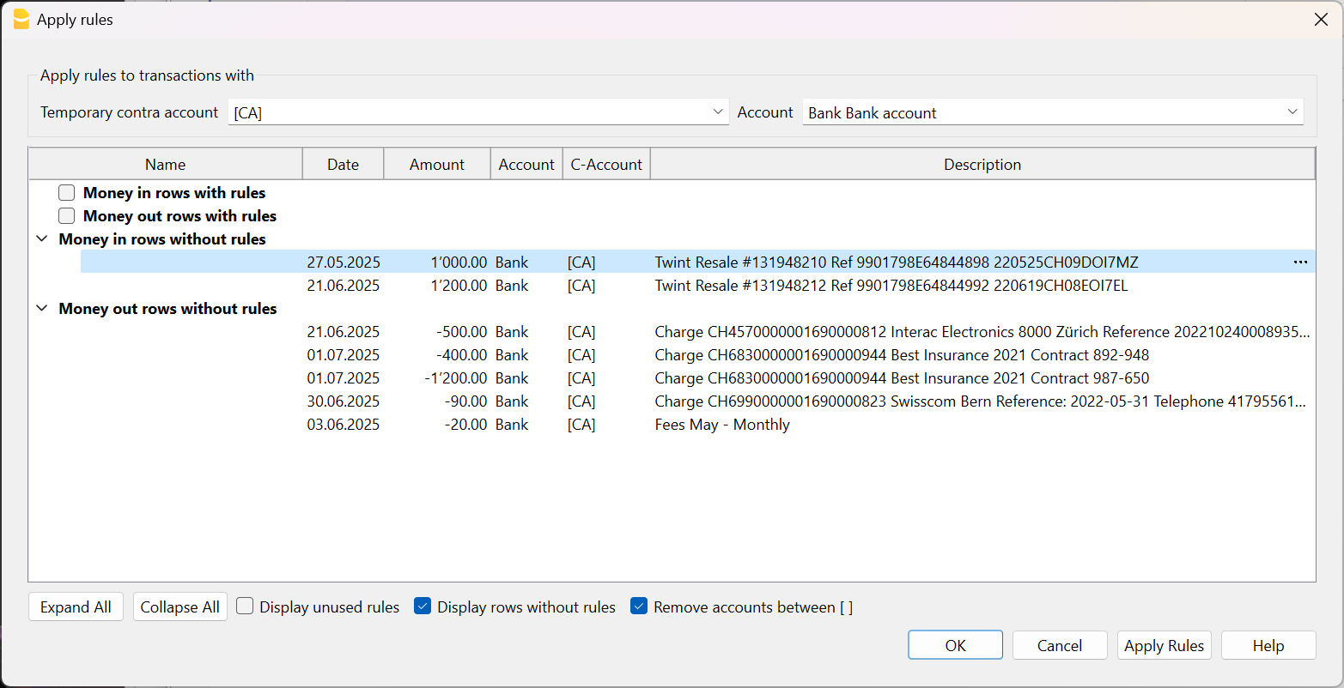Click the Expand All button

pyautogui.click(x=76, y=607)
